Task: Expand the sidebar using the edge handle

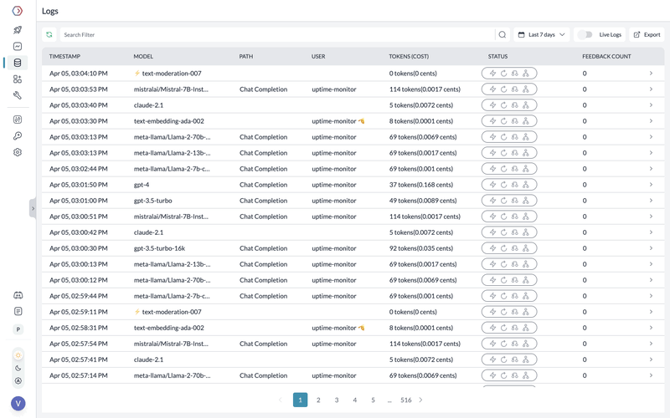Action: pos(33,208)
